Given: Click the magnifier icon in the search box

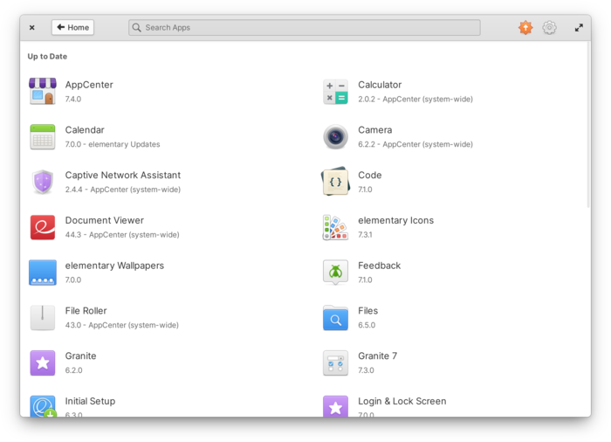Looking at the screenshot, I should 136,27.
